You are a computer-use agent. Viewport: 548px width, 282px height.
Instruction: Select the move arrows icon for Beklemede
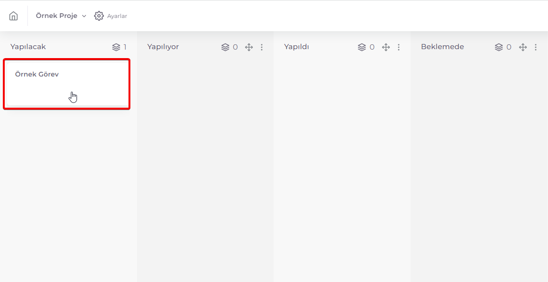pyautogui.click(x=523, y=47)
